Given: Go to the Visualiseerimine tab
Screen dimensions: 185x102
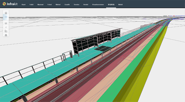Looking at the screenshot, I should coord(98,5).
